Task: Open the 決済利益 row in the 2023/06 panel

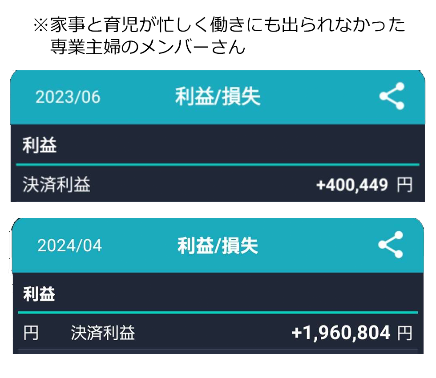Action: [57, 185]
